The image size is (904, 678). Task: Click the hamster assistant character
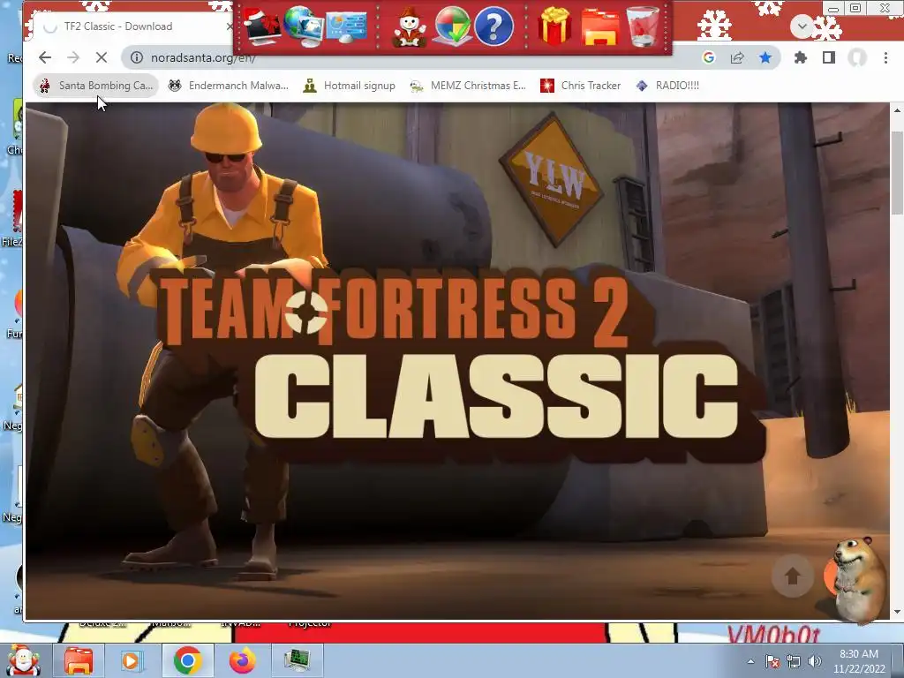coord(859,580)
